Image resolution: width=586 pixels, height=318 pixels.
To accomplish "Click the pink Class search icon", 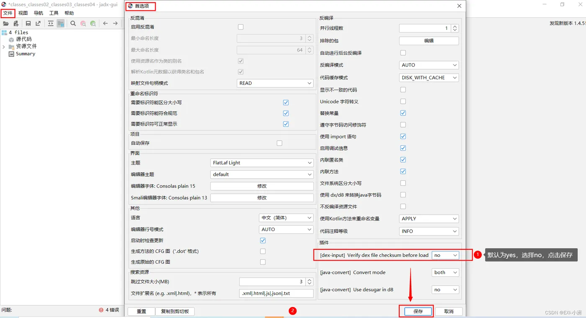I will [x=83, y=24].
